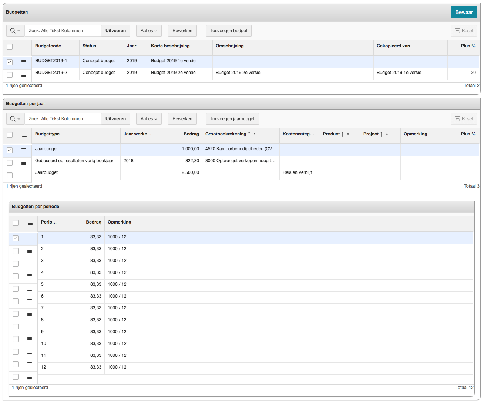Open row menu for BUDGET2019-2

[x=24, y=75]
